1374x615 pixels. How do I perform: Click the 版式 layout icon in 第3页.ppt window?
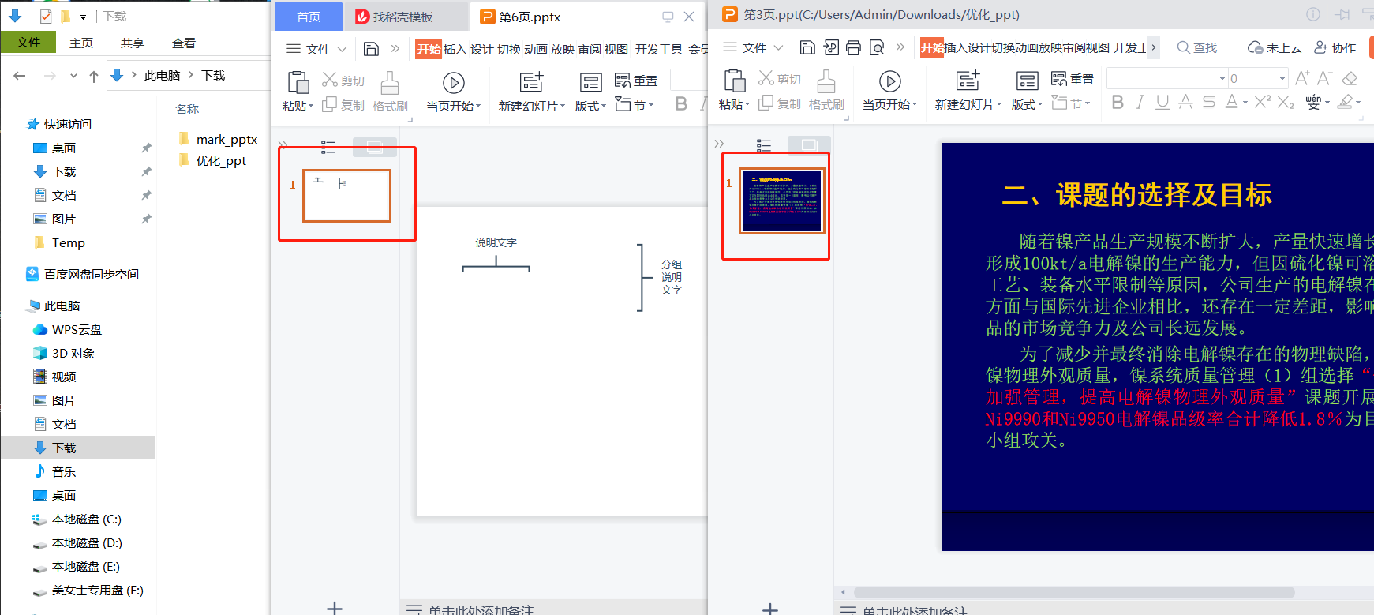(1027, 81)
